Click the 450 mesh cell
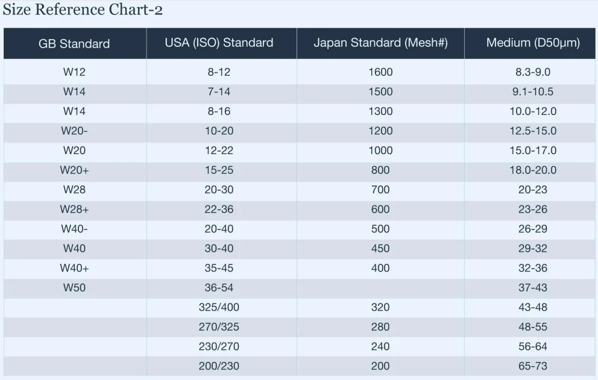This screenshot has width=598, height=380. (x=380, y=248)
